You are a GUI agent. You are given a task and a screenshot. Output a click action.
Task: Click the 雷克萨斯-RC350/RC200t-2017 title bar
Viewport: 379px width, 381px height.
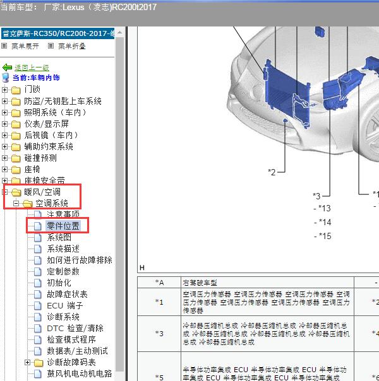(58, 33)
